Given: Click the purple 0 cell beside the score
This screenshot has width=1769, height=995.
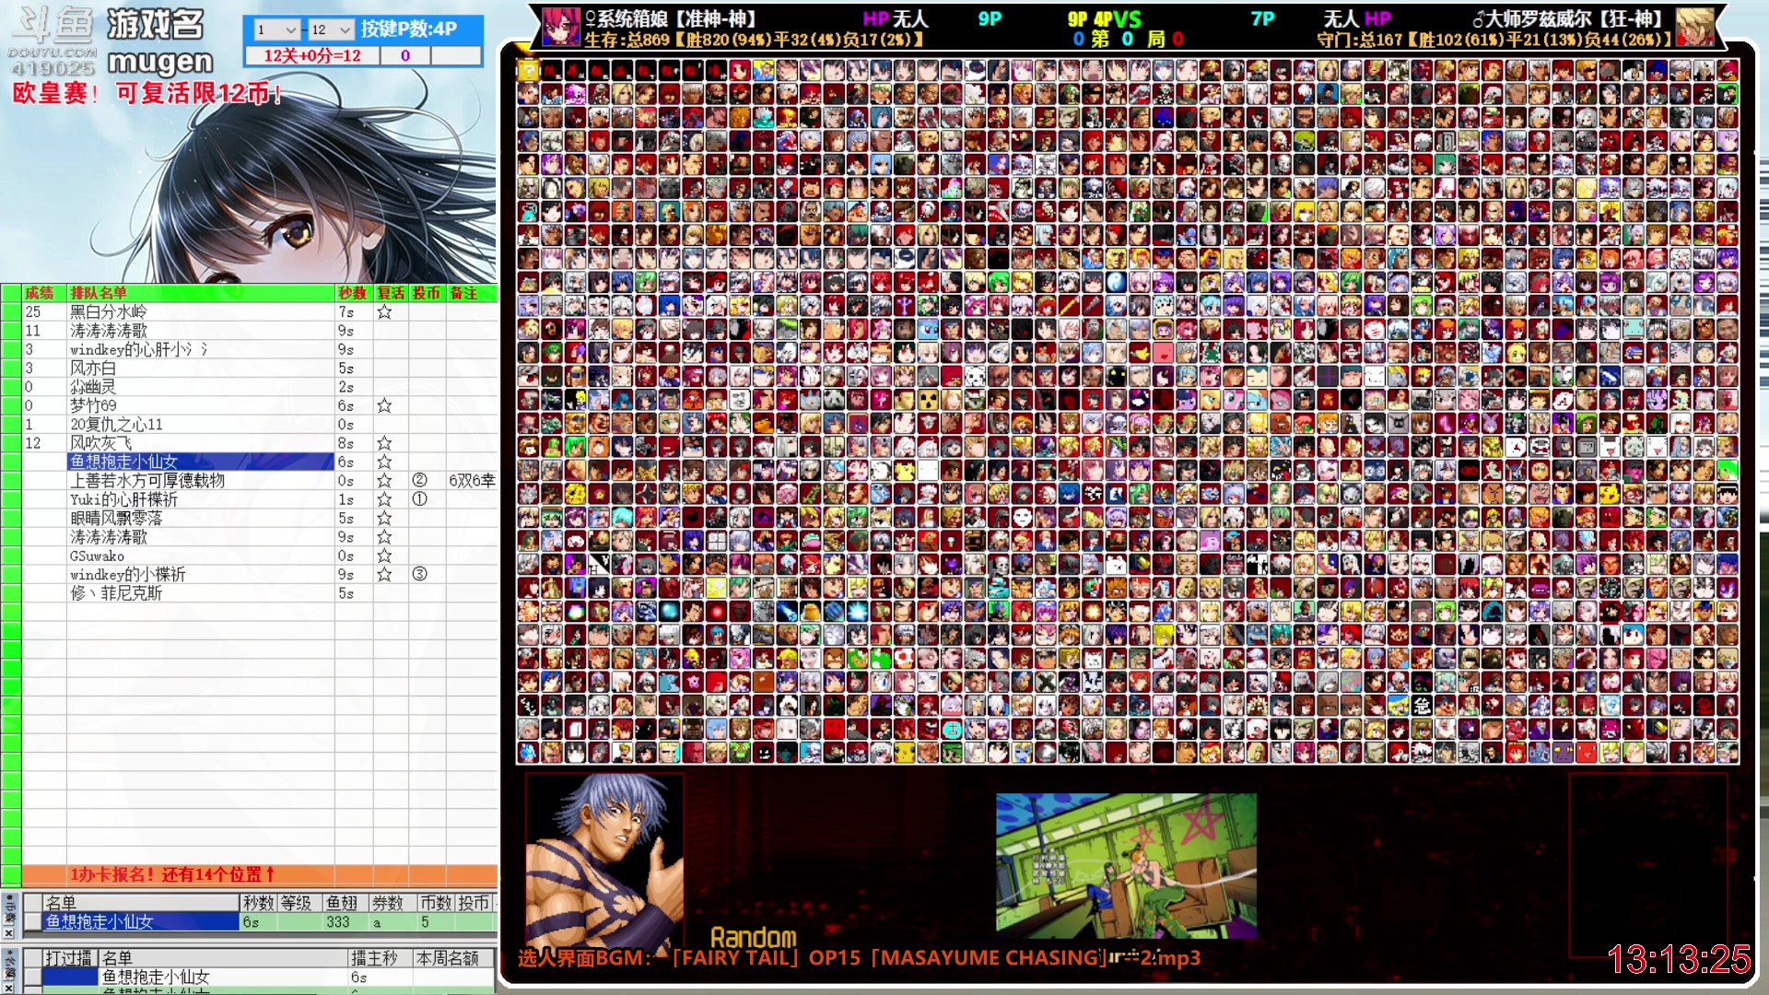Looking at the screenshot, I should (405, 56).
